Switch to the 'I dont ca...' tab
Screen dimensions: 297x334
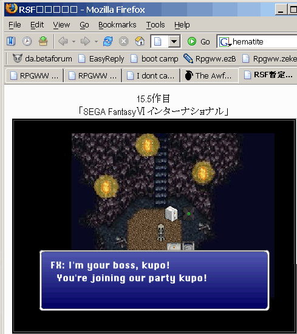click(151, 75)
